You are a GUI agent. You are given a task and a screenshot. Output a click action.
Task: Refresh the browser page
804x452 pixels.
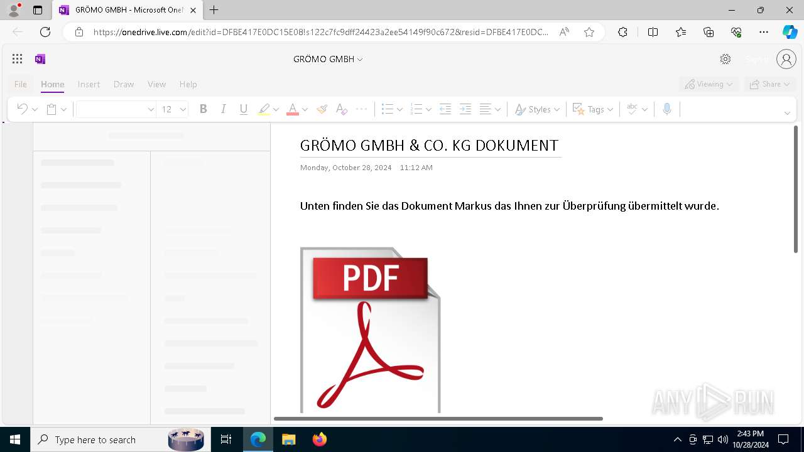coord(45,32)
